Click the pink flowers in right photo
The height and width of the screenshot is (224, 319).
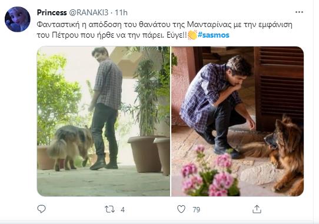pyautogui.click(x=211, y=172)
